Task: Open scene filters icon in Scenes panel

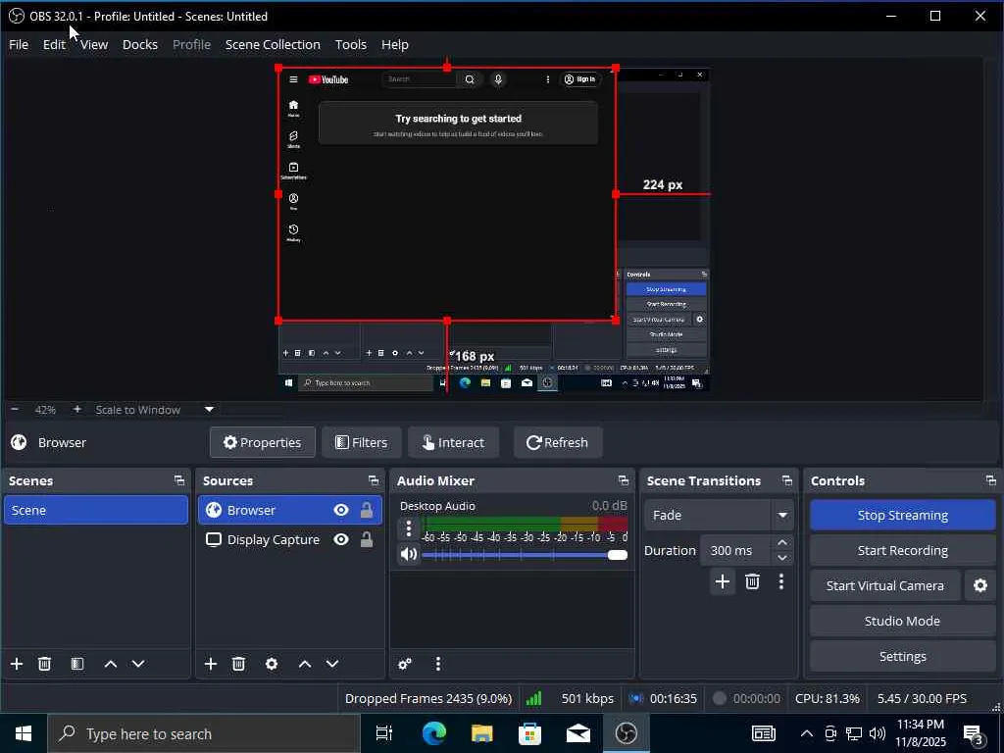Action: click(77, 664)
